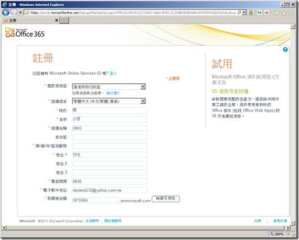Click the empty 地址 3 field
The height and width of the screenshot is (240, 299).
pos(110,172)
